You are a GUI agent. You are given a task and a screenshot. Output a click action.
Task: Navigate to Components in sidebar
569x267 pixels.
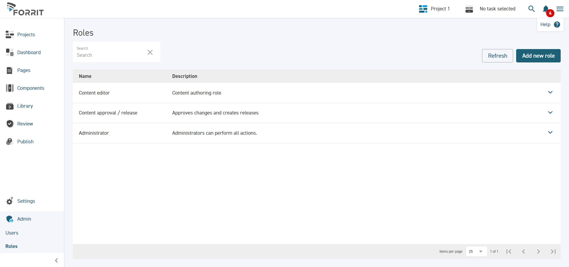click(31, 88)
